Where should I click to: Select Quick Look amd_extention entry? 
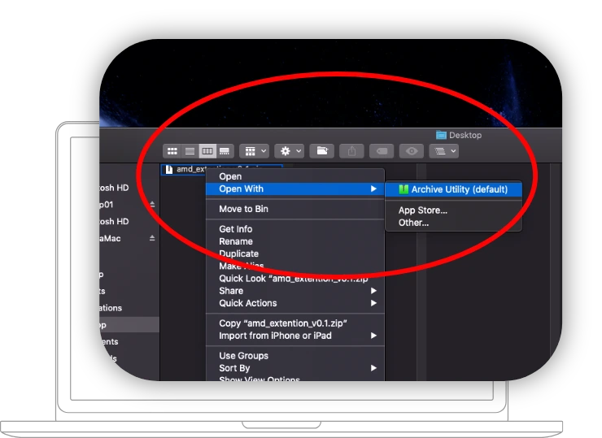(x=295, y=279)
